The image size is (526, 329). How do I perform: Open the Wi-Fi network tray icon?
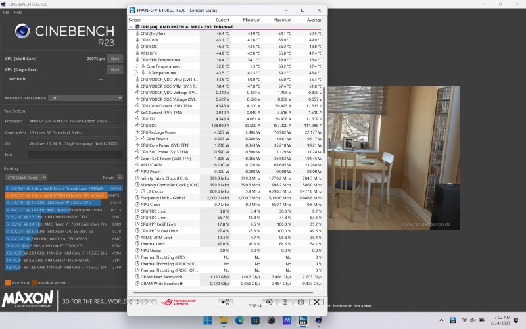click(464, 320)
